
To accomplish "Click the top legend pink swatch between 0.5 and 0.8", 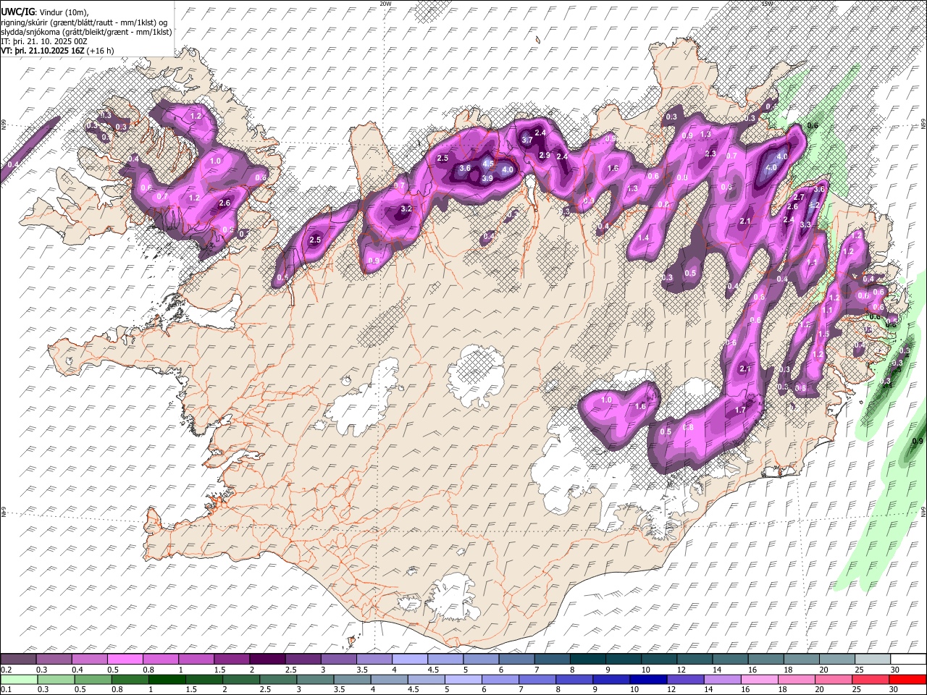I will click(x=125, y=660).
